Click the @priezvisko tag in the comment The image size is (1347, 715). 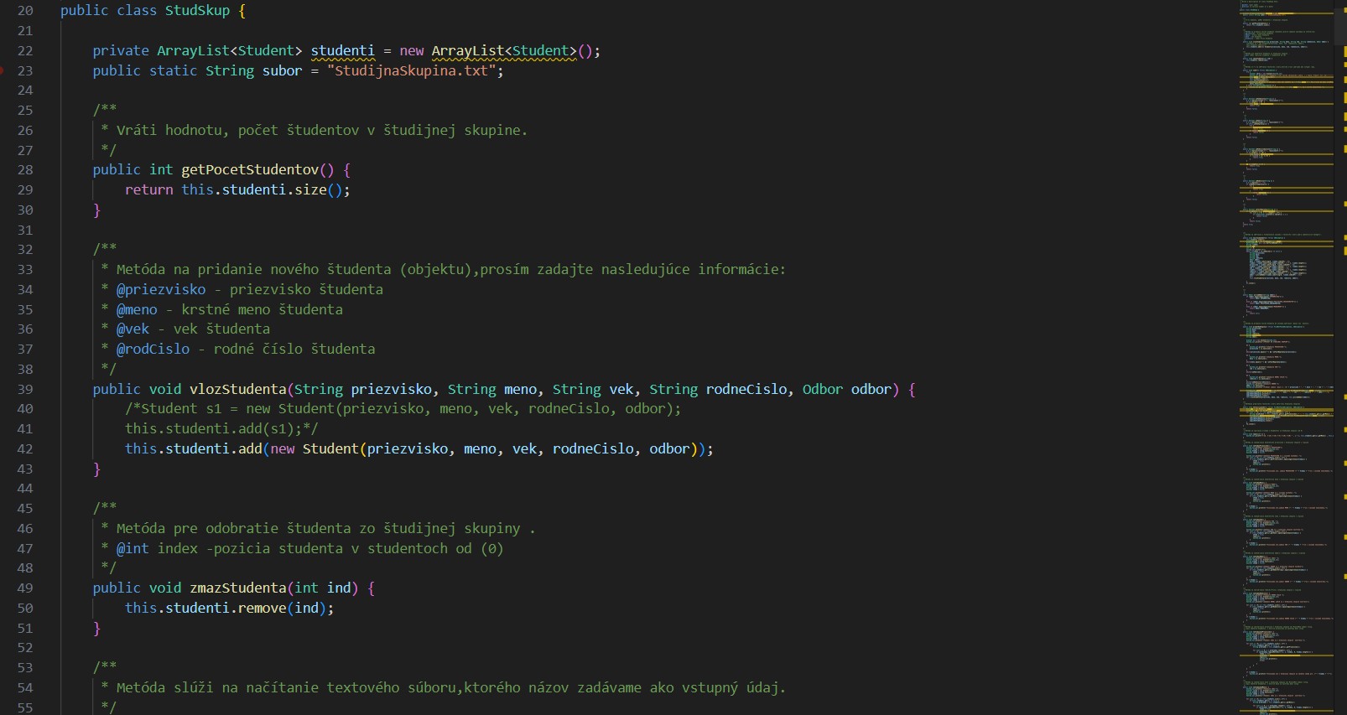pyautogui.click(x=161, y=290)
